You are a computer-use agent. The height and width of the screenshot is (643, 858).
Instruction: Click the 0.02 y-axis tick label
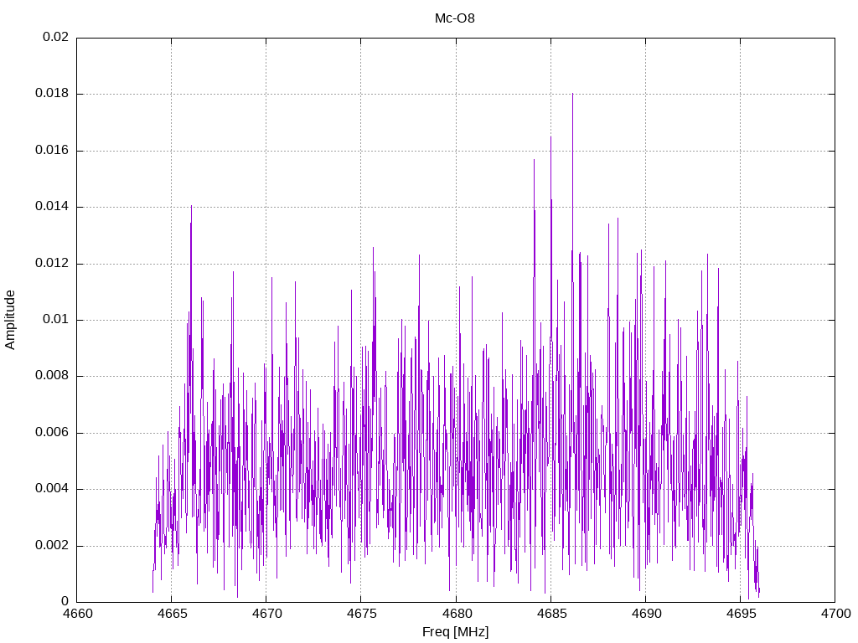[56, 37]
